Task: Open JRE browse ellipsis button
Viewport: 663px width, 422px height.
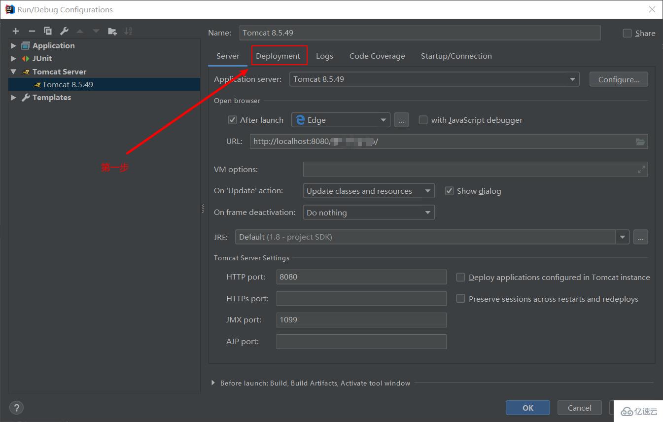Action: pyautogui.click(x=640, y=237)
